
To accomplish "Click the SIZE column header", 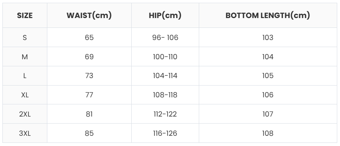I will (x=25, y=15).
